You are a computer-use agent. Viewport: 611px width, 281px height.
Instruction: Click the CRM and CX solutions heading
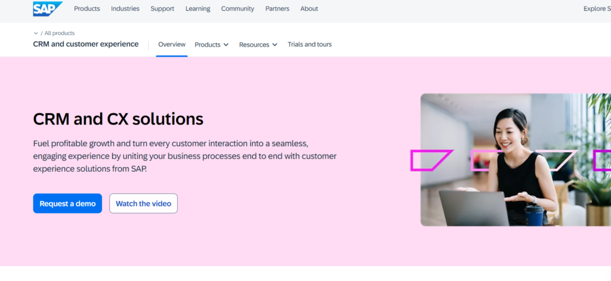point(118,119)
